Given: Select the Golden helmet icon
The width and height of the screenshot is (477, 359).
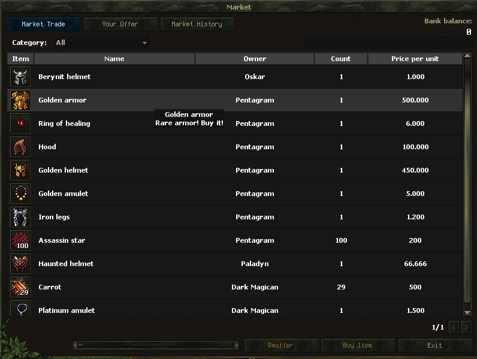Looking at the screenshot, I should pyautogui.click(x=20, y=170).
